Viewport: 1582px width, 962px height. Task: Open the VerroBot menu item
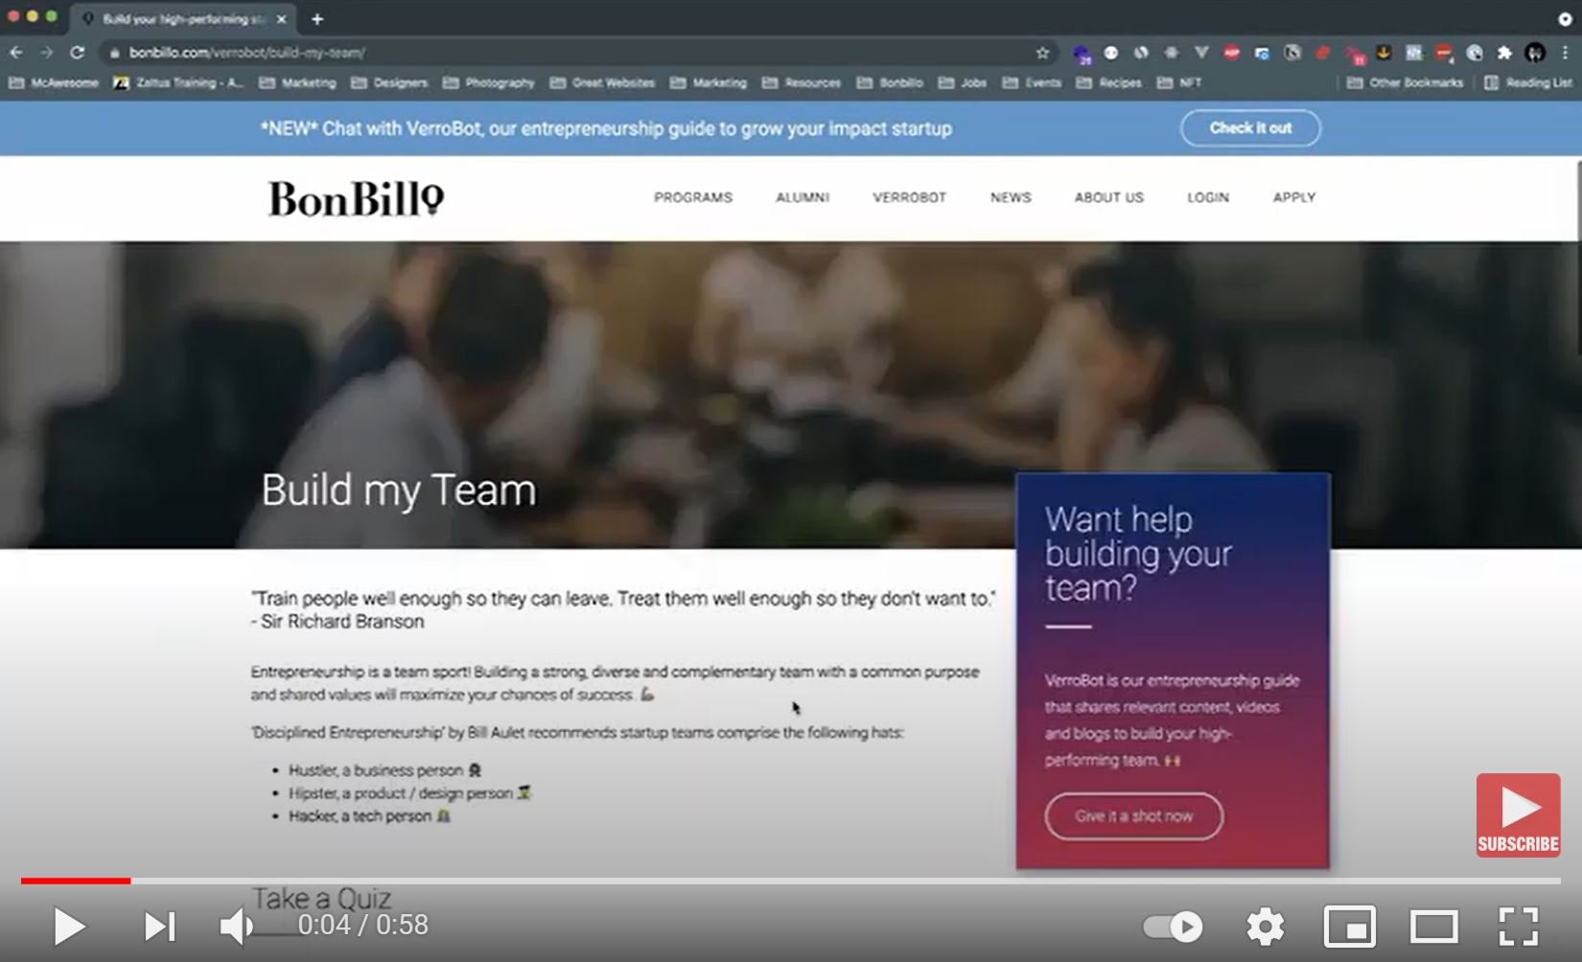[909, 197]
